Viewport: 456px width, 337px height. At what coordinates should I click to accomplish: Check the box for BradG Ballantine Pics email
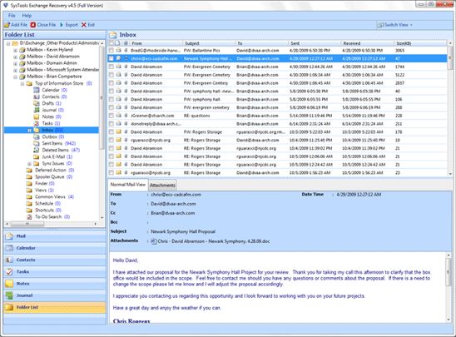pyautogui.click(x=112, y=51)
